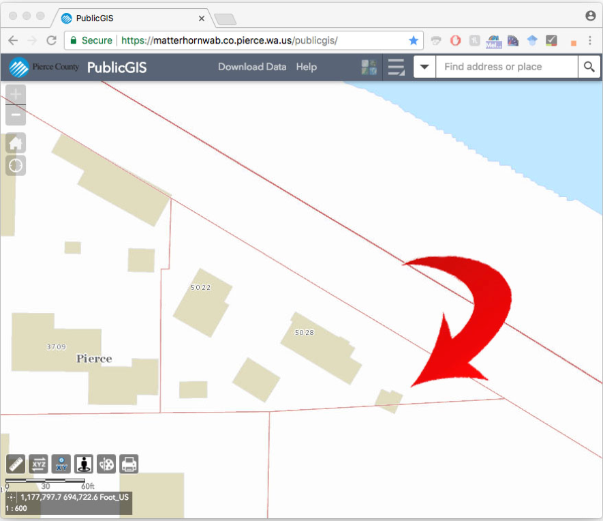The image size is (603, 521).
Task: Return map to Home extent
Action: [16, 143]
